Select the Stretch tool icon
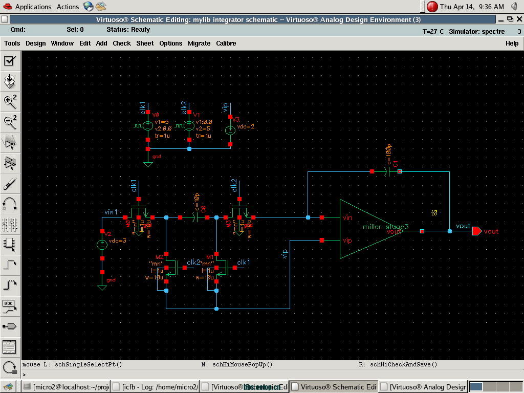Viewport: 524px width, 393px height. (10, 143)
